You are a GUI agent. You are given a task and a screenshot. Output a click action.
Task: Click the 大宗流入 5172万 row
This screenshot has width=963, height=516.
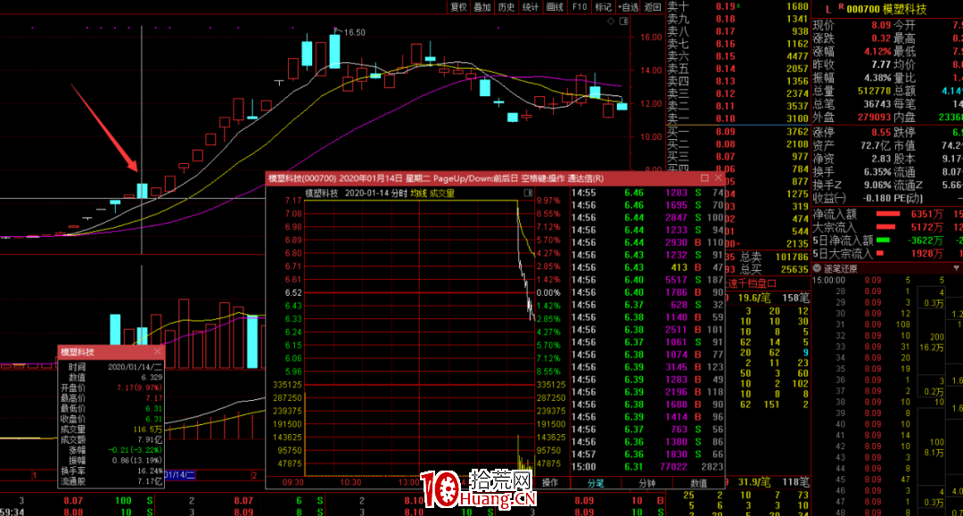pos(886,227)
